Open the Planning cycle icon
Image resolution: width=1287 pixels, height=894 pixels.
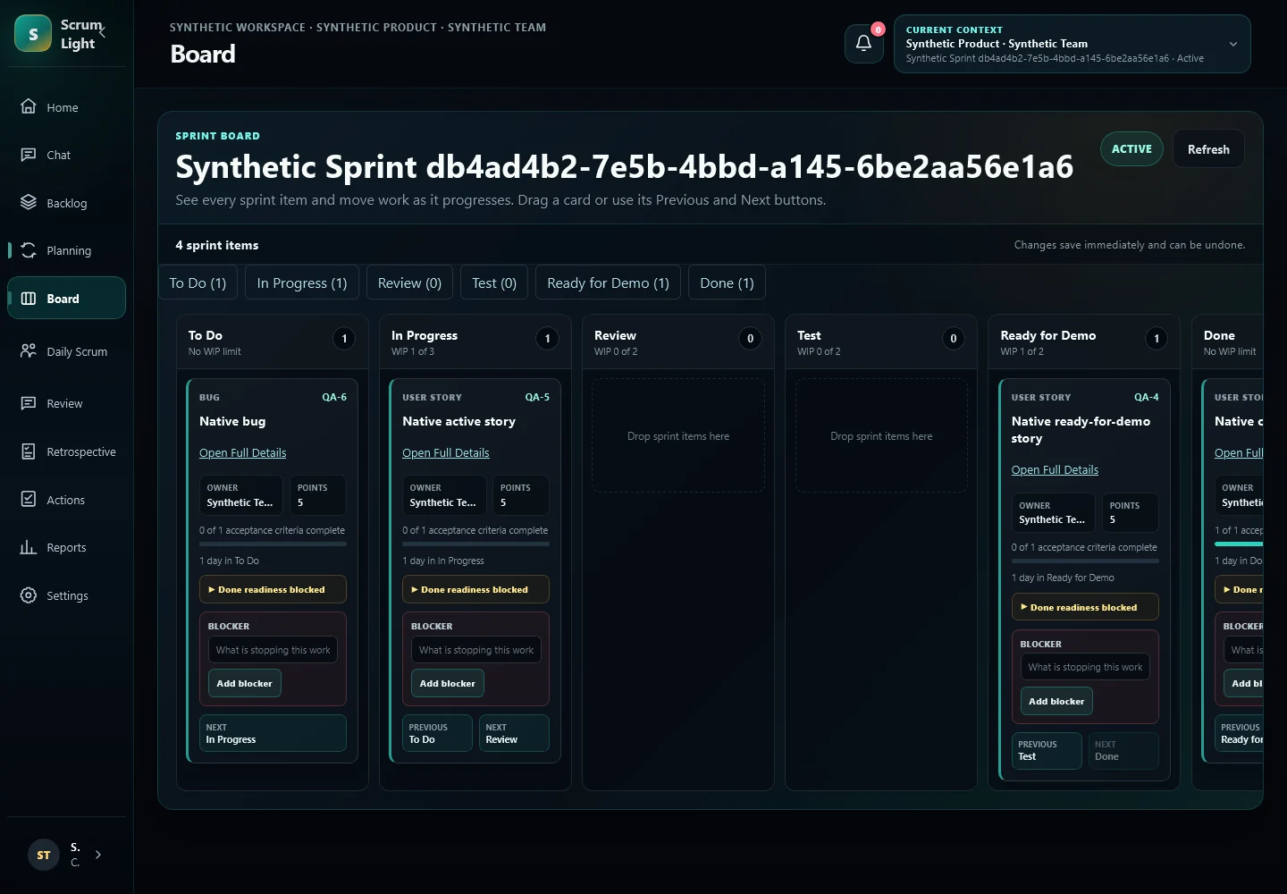click(x=29, y=250)
